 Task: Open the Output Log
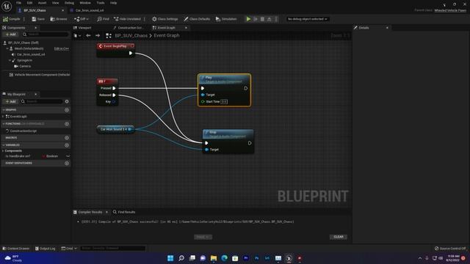tap(46, 249)
